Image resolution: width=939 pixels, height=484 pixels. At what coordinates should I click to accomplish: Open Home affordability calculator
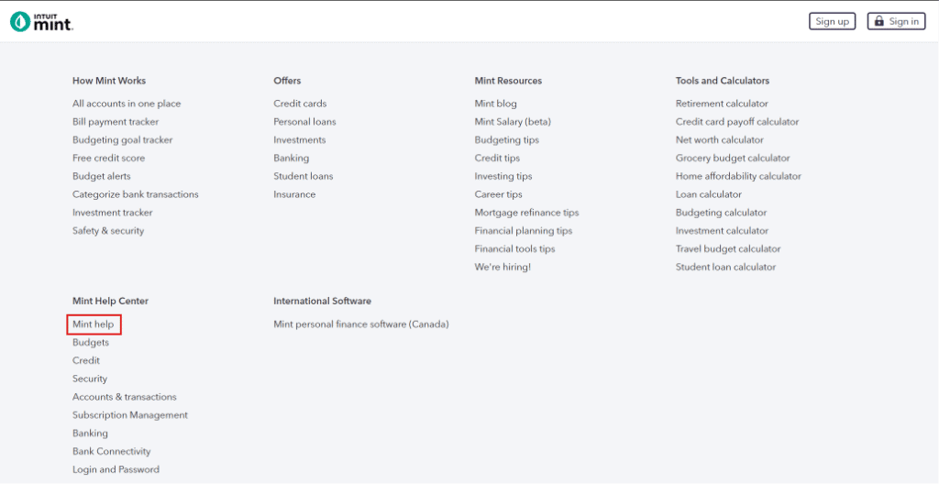(738, 176)
